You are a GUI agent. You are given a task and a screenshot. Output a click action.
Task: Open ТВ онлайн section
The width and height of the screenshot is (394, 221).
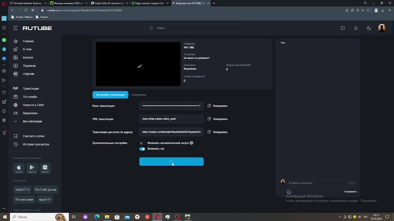tap(30, 97)
